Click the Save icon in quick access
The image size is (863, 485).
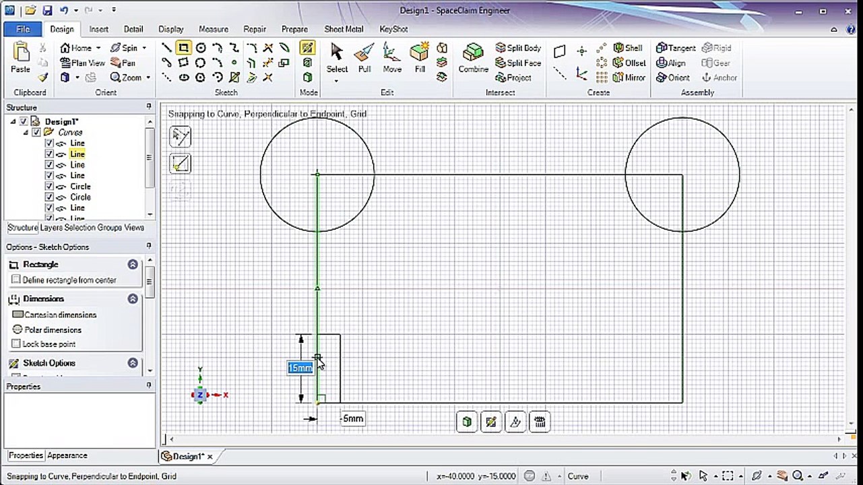47,11
